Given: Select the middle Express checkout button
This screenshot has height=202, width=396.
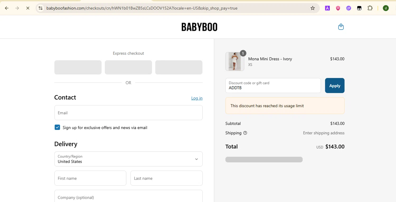Looking at the screenshot, I should tap(128, 67).
